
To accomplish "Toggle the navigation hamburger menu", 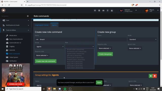I will tap(28, 16).
